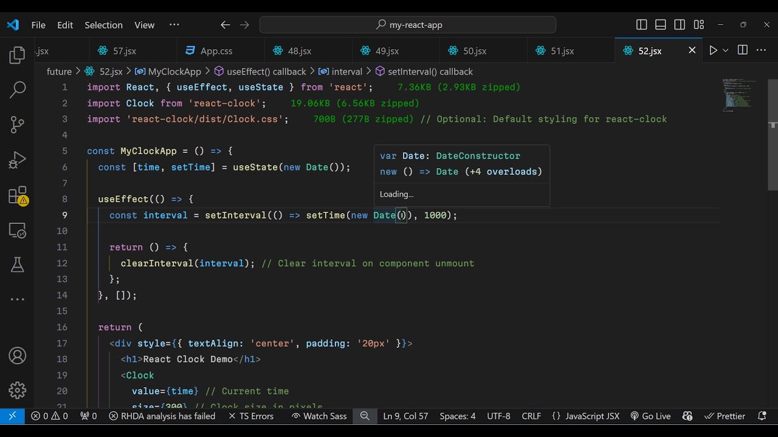Expand the run button dropdown arrow
Screen dimensions: 778x437
click(725, 50)
